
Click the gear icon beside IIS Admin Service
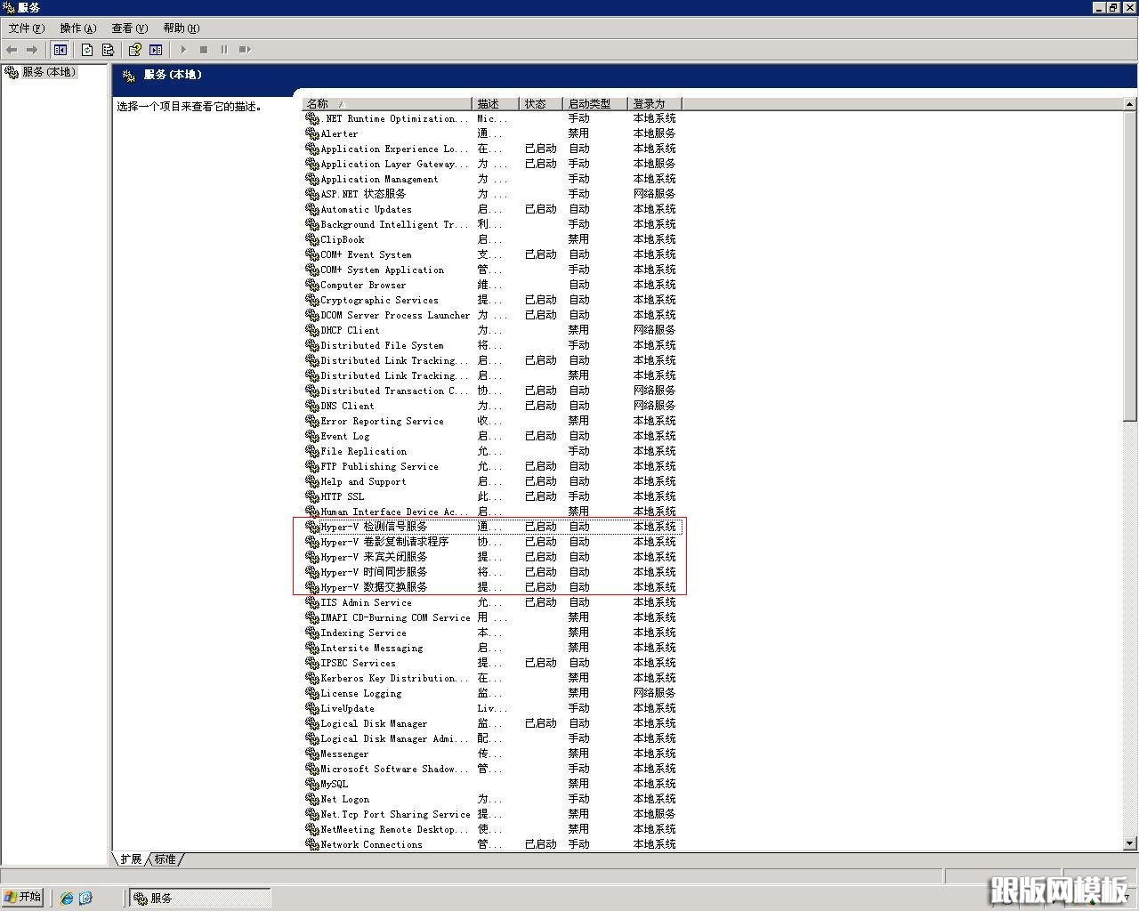[312, 602]
